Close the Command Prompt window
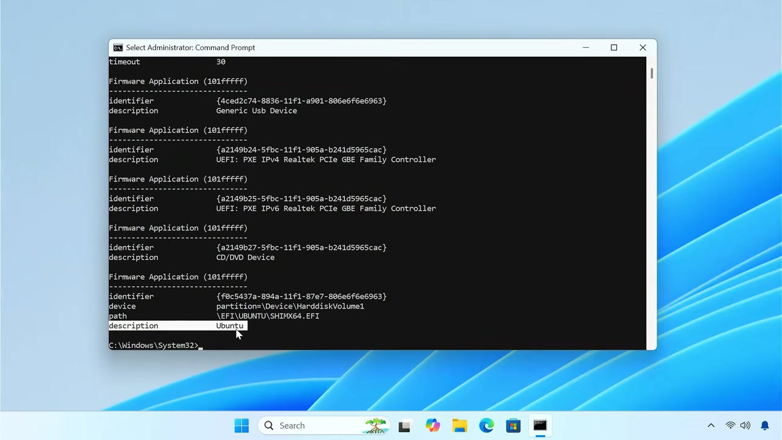Screen dimensions: 782x440 643,48
